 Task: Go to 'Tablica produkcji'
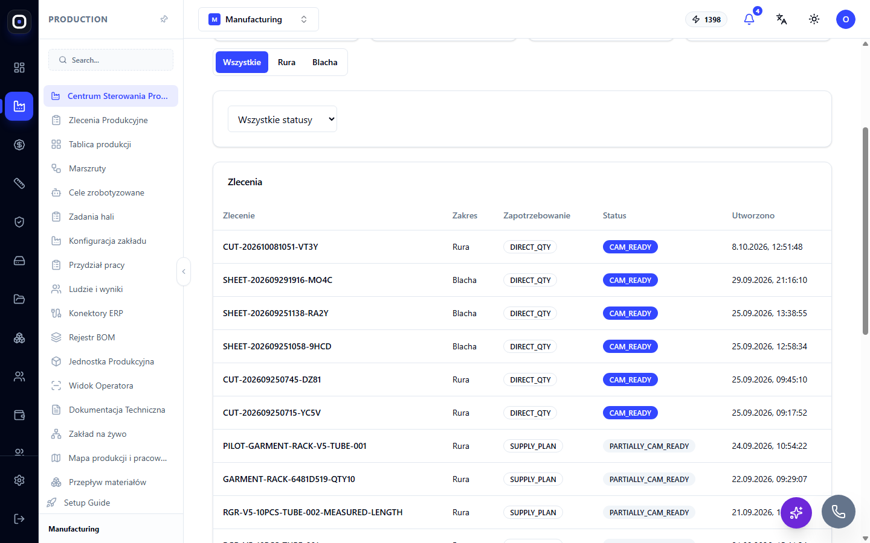[x=111, y=144]
